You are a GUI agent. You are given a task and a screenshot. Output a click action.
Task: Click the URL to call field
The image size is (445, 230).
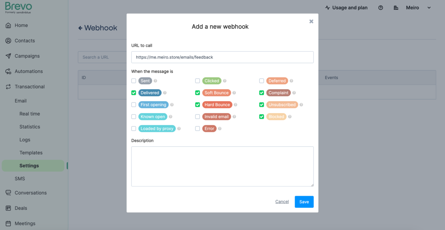(x=222, y=57)
